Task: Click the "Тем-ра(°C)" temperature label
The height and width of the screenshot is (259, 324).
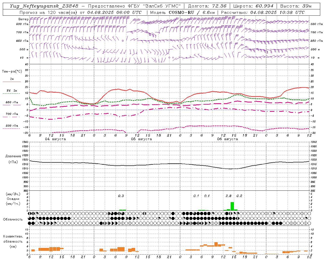Action: pos(12,72)
